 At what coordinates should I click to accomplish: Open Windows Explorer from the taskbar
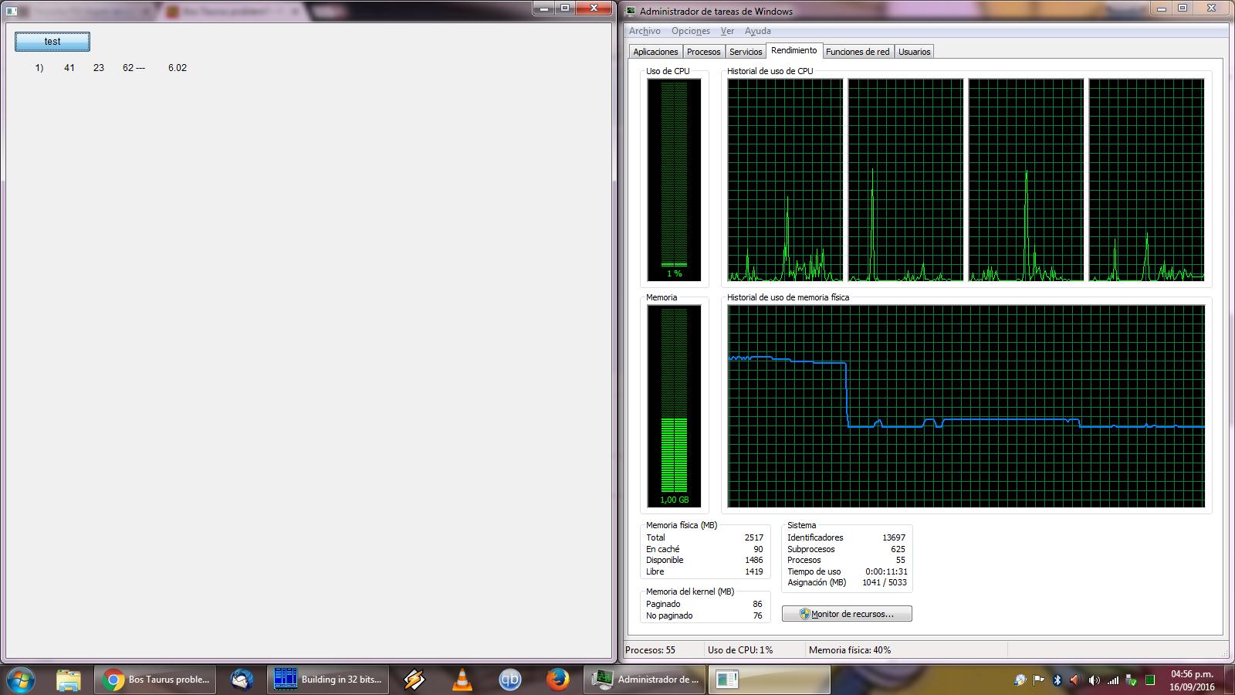(x=68, y=680)
